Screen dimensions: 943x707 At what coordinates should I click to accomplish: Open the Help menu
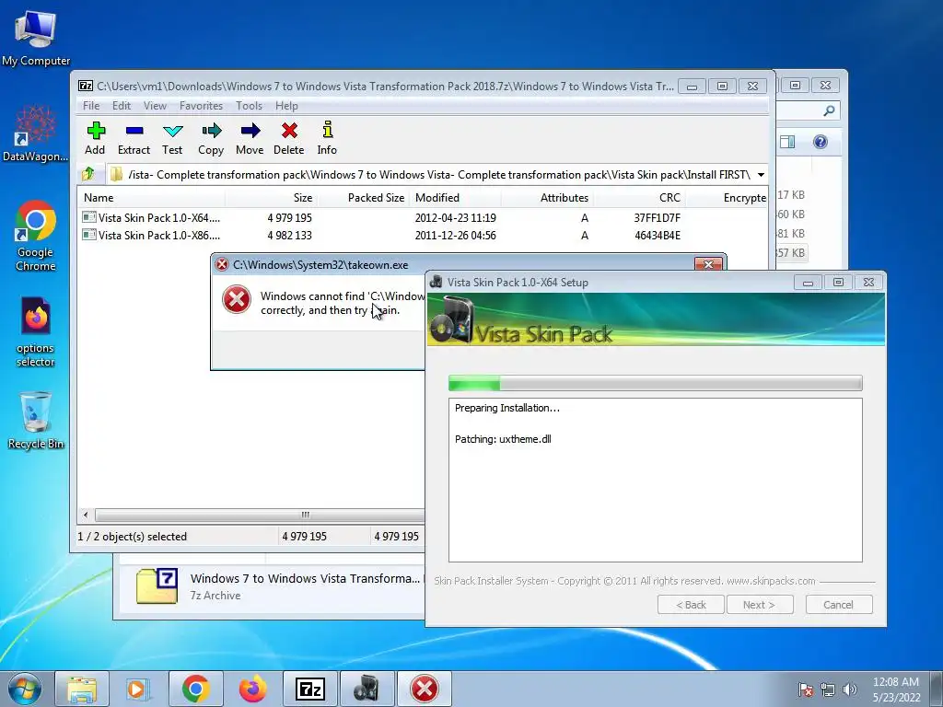click(287, 106)
